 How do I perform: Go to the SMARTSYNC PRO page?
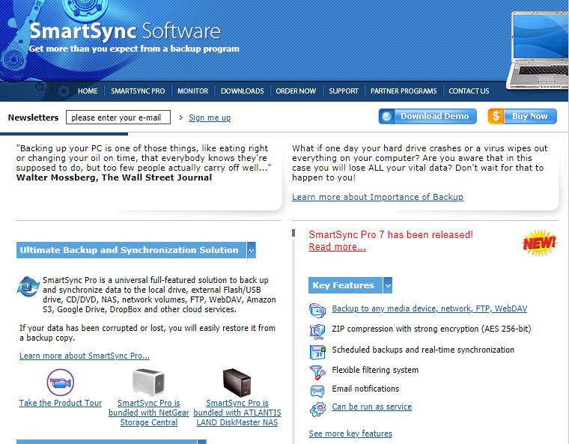coord(138,91)
